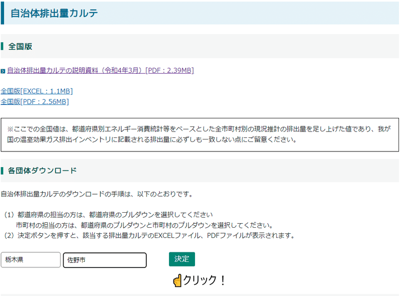
Task: Open the 佐野市 municipality dropdown
Action: [105, 260]
